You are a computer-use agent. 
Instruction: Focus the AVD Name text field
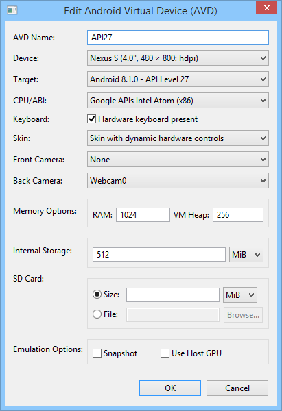point(178,37)
